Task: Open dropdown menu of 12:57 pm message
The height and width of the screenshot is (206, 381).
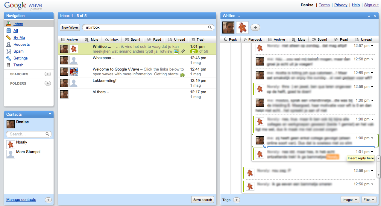Action: 372,46
